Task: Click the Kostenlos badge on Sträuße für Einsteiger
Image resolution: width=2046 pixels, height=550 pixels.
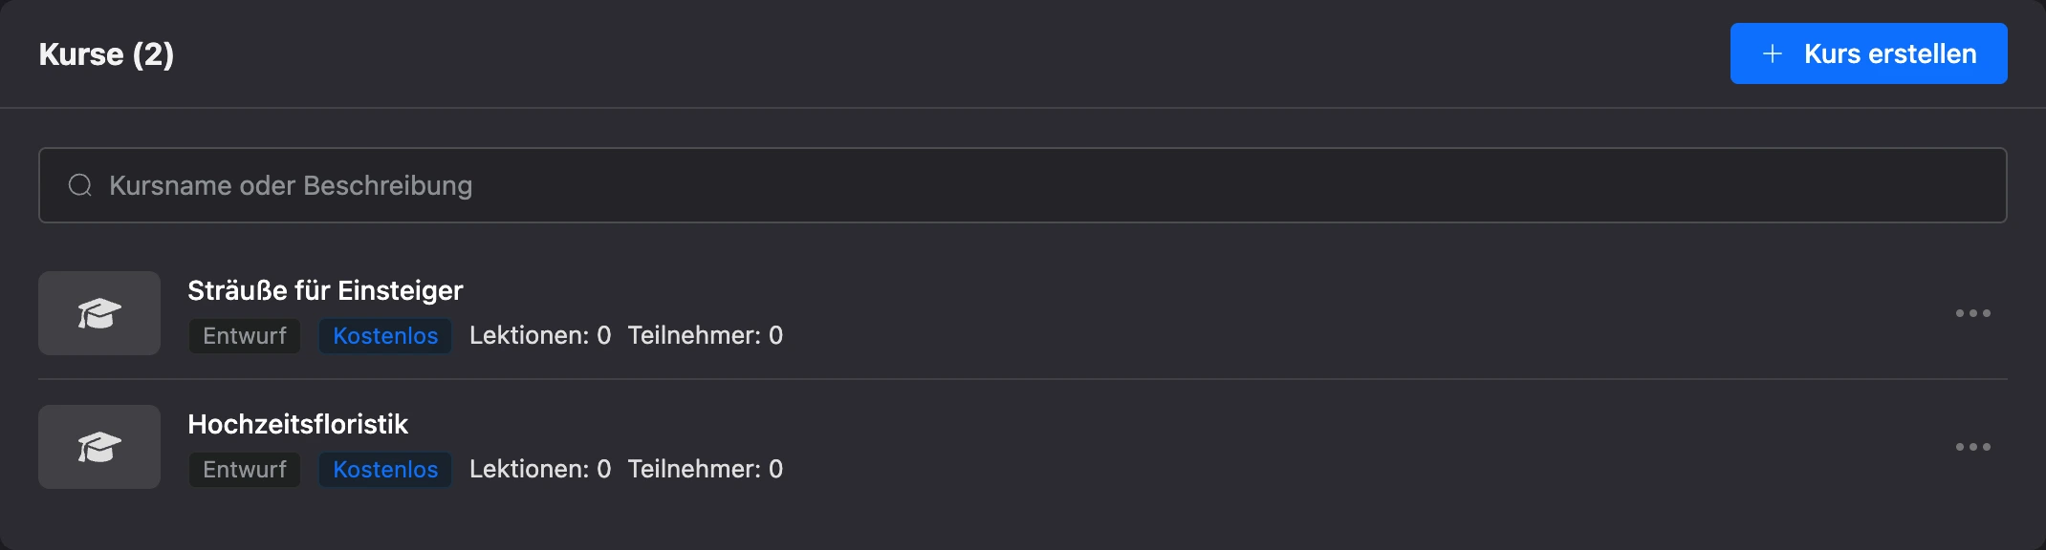Action: [x=385, y=336]
